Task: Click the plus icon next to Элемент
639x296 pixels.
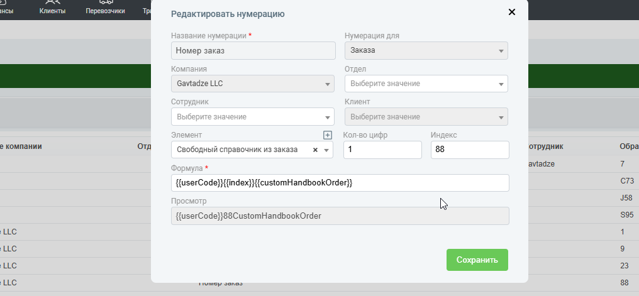Action: coord(327,135)
